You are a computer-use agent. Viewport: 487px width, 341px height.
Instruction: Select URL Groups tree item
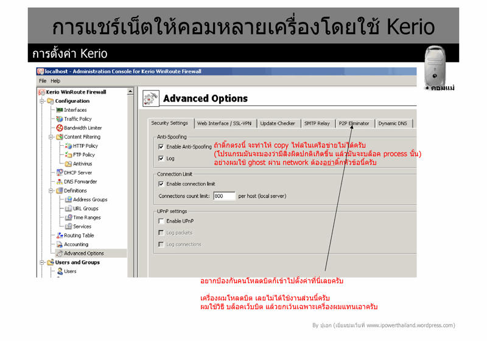86,208
